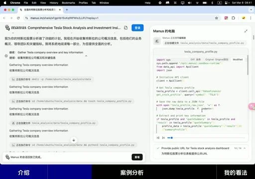
Task: Click the yellow profile avatar in toolbar
Action: click(x=244, y=18)
